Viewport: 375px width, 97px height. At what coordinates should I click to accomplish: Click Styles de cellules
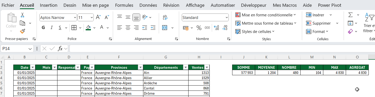255,31
